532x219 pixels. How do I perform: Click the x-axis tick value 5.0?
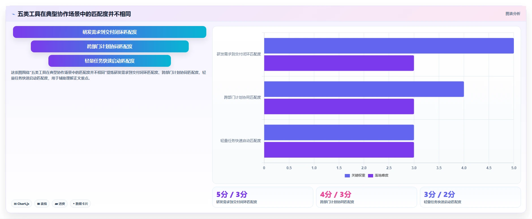[x=514, y=168]
